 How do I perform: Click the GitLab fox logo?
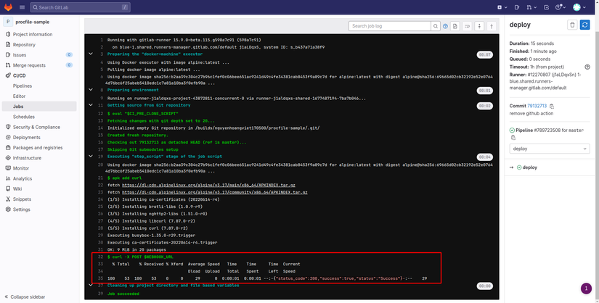pos(9,7)
